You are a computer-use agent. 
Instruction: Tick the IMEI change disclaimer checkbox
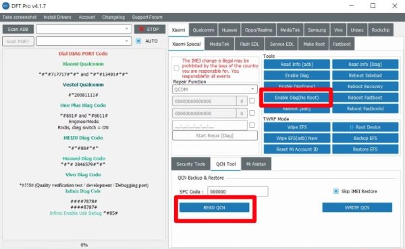[176, 68]
